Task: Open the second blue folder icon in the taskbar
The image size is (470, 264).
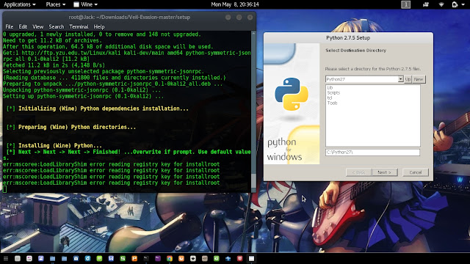Action: pos(64,258)
